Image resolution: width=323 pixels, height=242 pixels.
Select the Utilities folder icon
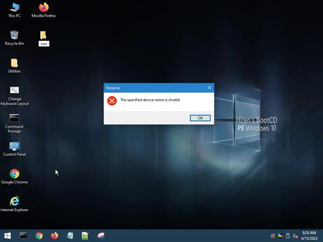click(x=14, y=66)
